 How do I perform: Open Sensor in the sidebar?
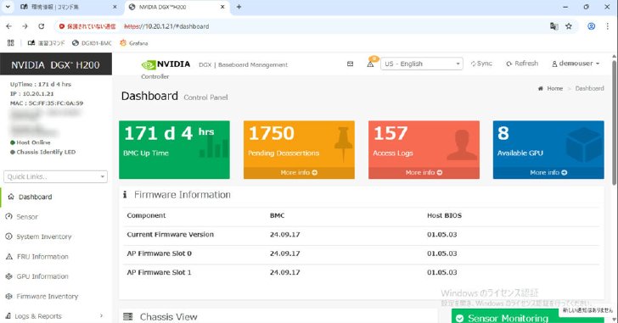(x=27, y=217)
